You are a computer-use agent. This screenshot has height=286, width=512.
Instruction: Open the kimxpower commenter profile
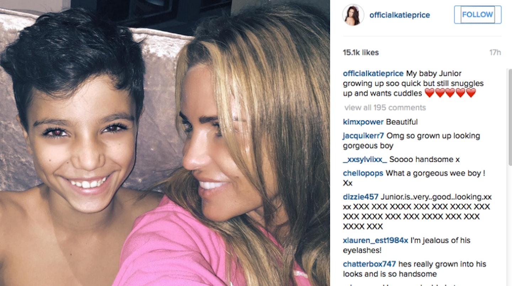tap(363, 122)
